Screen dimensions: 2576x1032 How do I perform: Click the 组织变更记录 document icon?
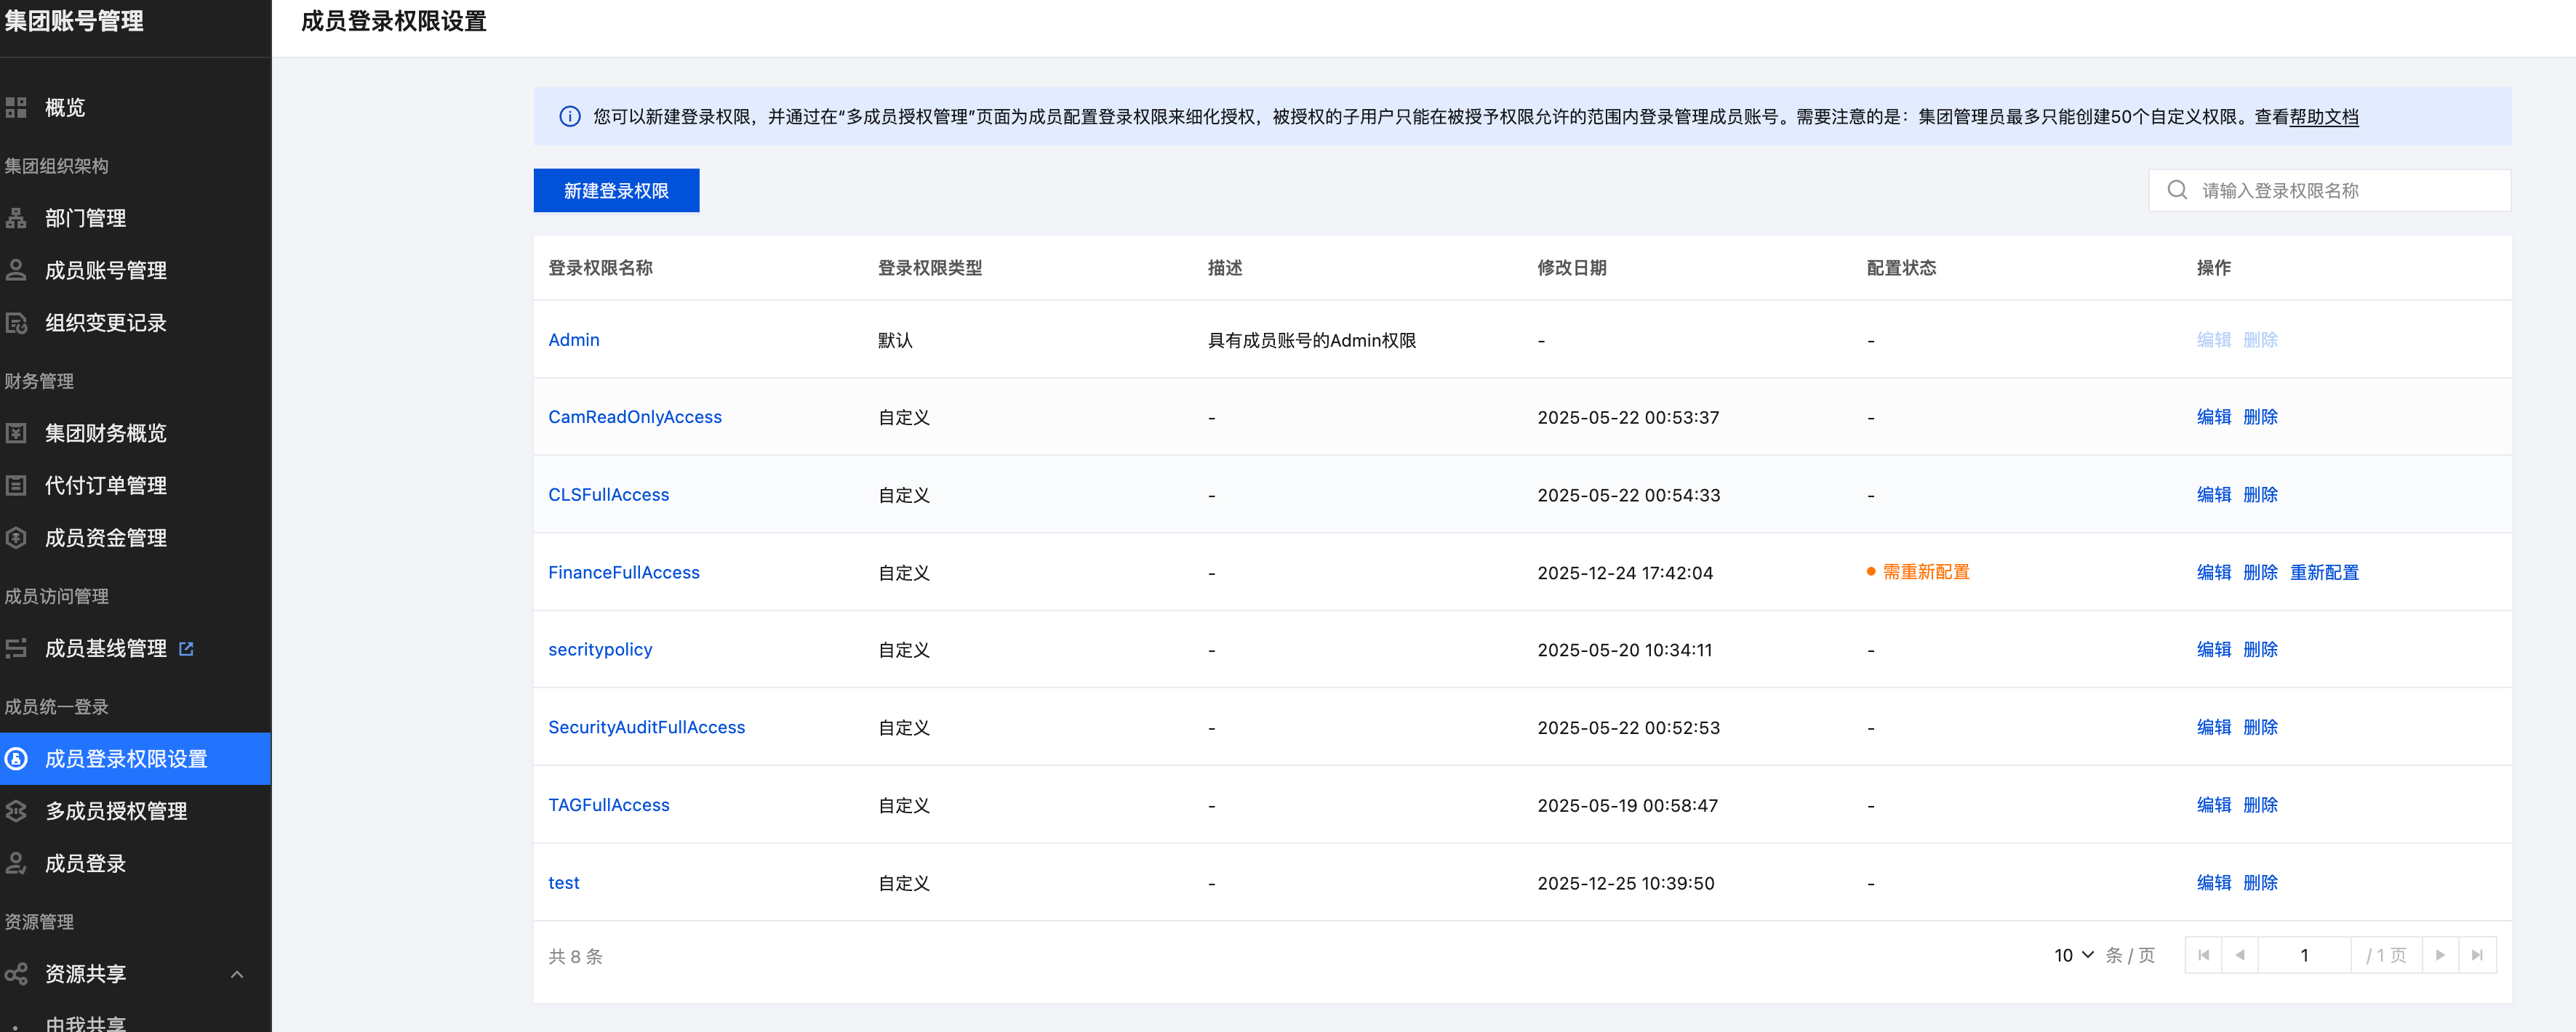click(16, 323)
